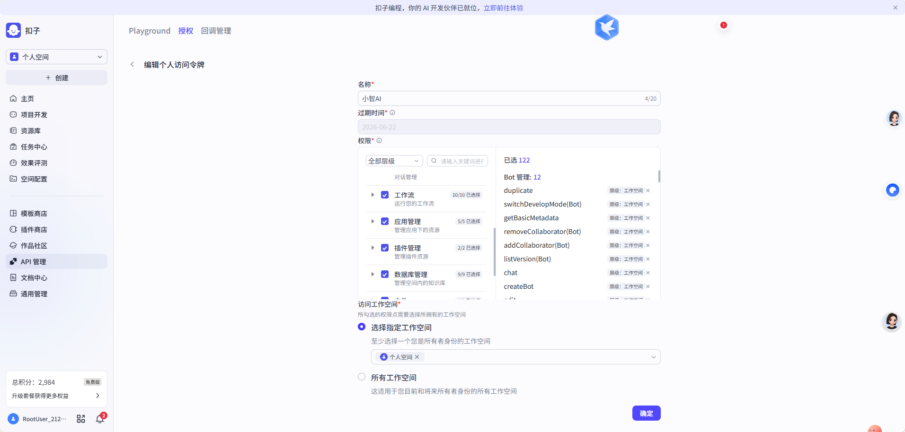The height and width of the screenshot is (432, 905).
Task: Click the 小智AI name input field
Action: (509, 98)
